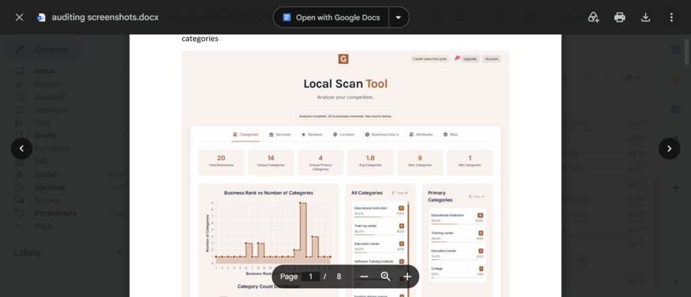Click Copy all beside All Categories
The width and height of the screenshot is (691, 297).
pos(399,193)
